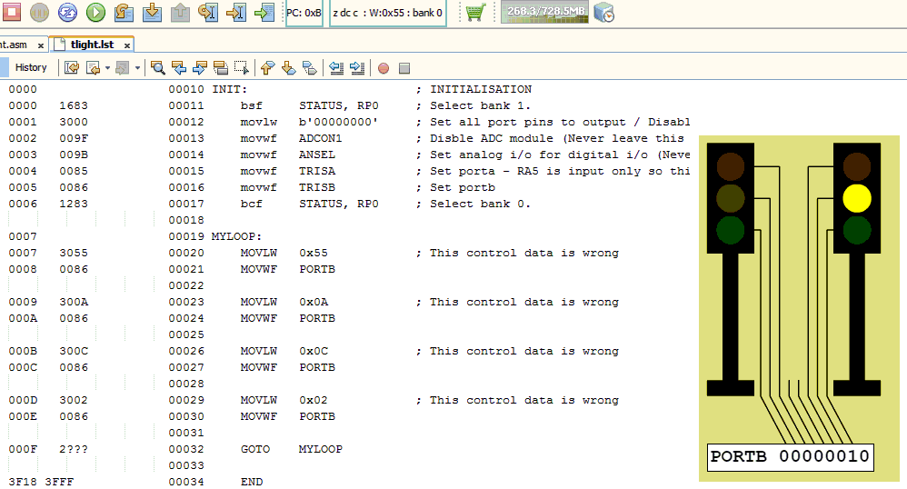Open the dropdown arrow beside the Forward icon

point(138,68)
